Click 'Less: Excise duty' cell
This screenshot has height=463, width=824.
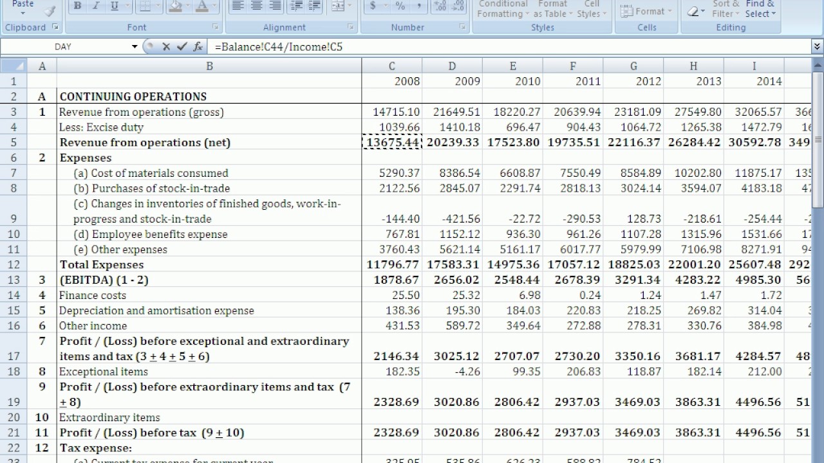(x=209, y=127)
